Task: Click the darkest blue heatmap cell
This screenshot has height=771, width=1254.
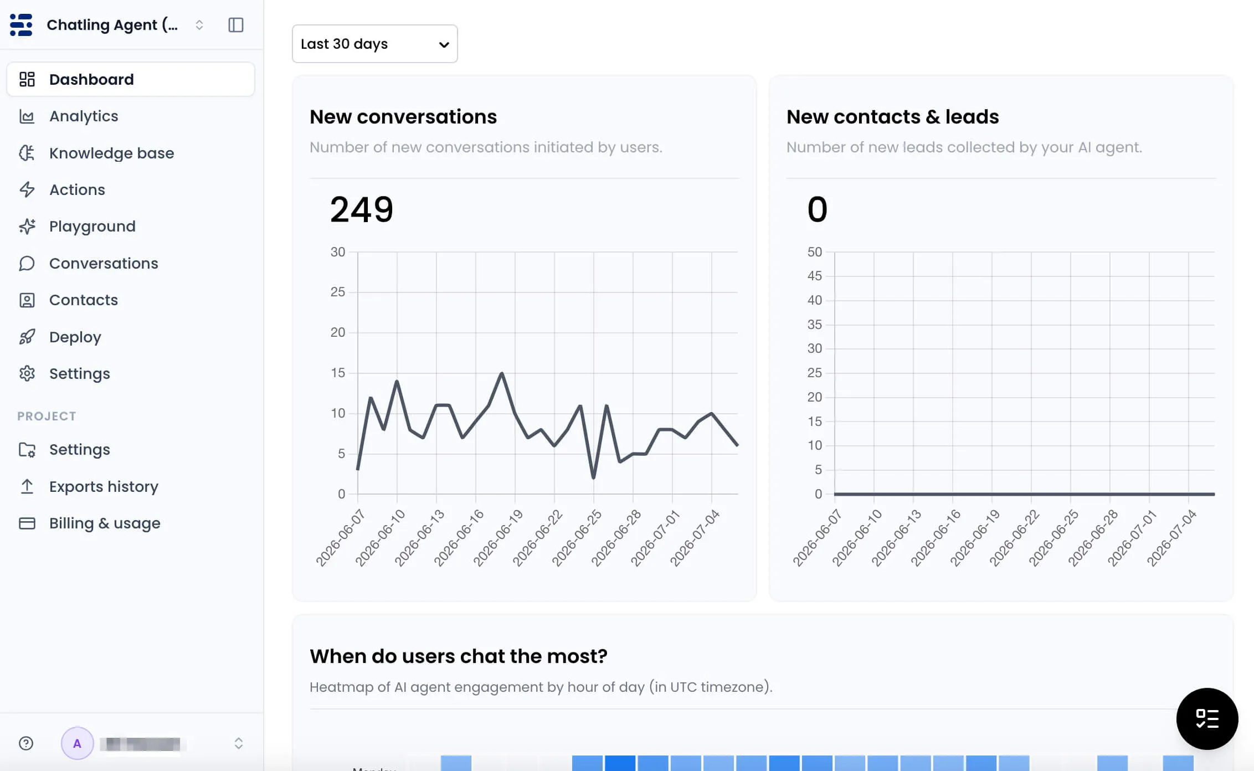Action: click(620, 763)
